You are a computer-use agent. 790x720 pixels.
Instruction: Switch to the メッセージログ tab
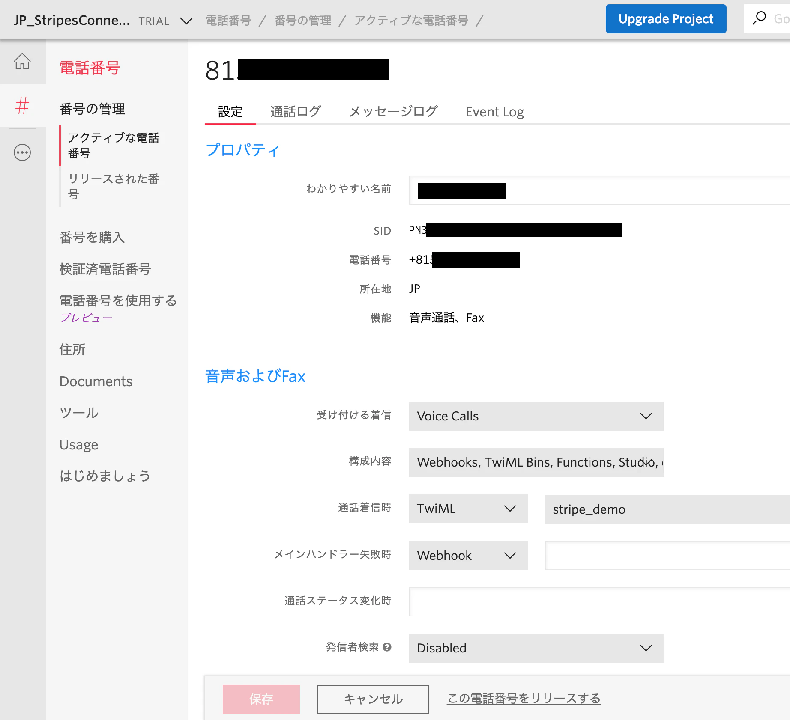tap(393, 112)
